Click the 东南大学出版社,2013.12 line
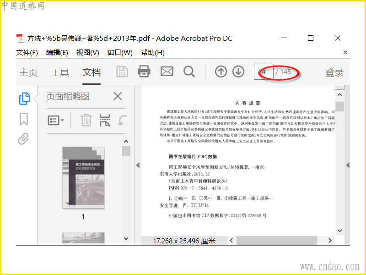 point(185,174)
